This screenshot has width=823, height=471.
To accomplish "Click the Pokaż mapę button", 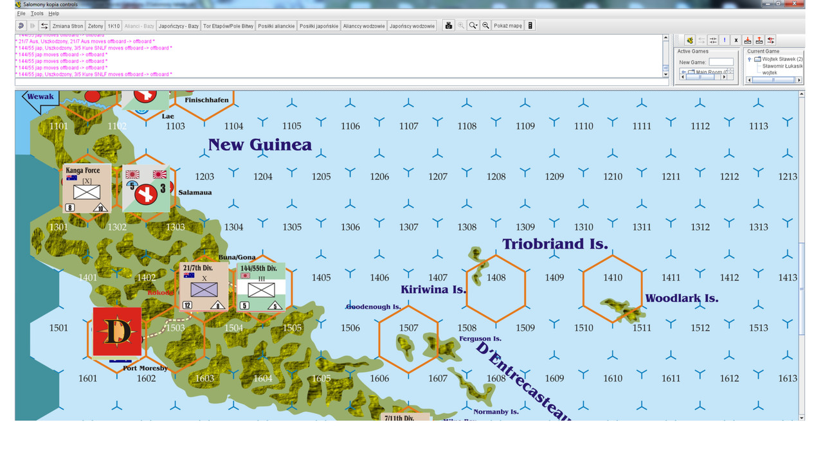I will pos(508,26).
